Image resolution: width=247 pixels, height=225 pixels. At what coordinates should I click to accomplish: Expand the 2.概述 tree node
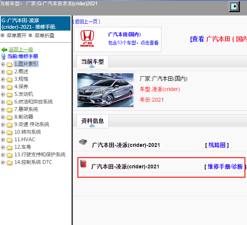coord(3,72)
